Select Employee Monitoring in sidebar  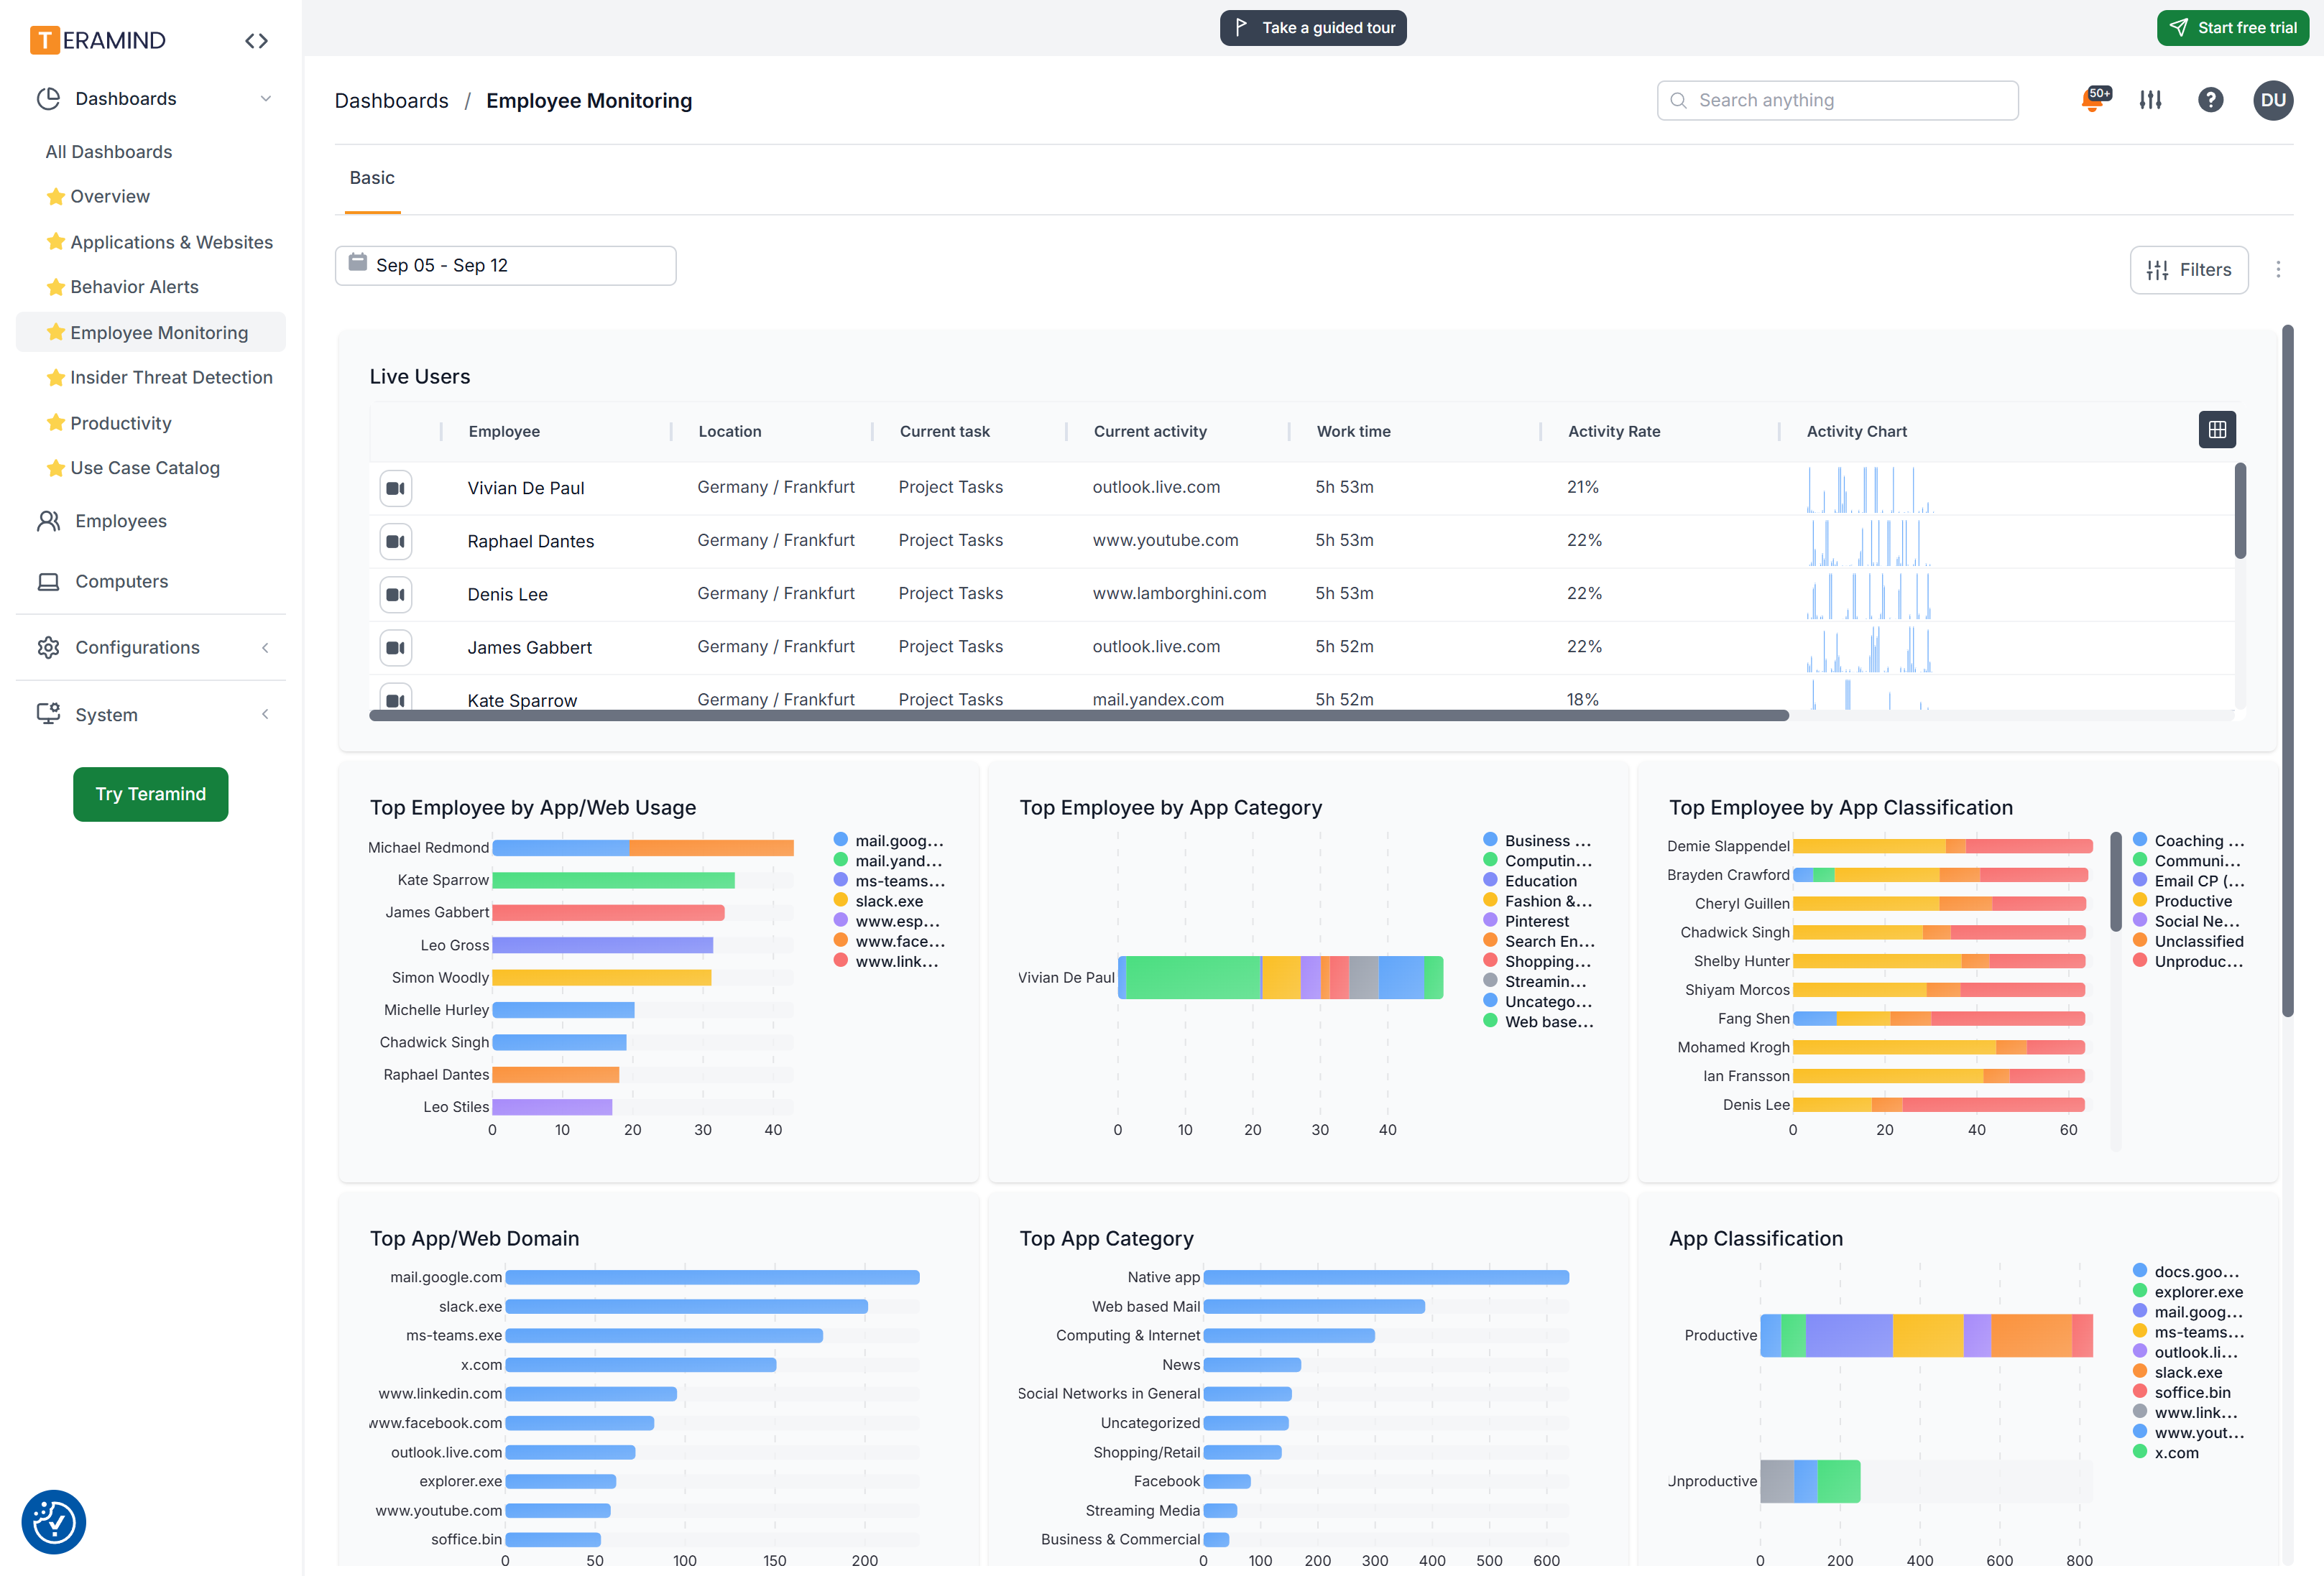coord(150,332)
